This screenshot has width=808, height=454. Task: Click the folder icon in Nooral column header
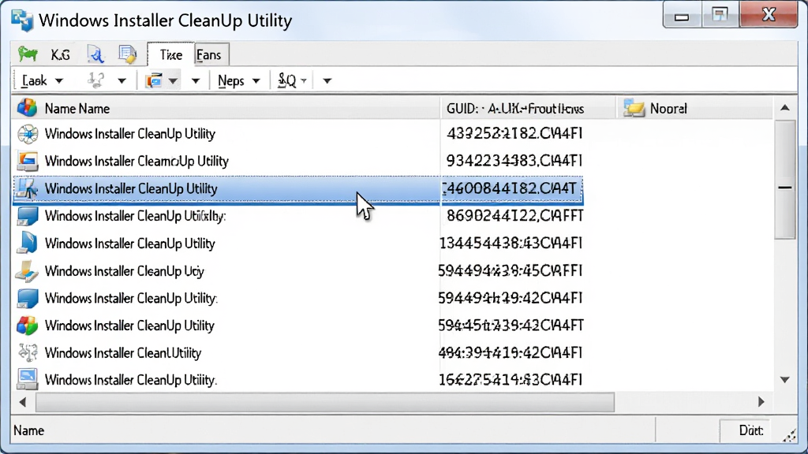[634, 108]
